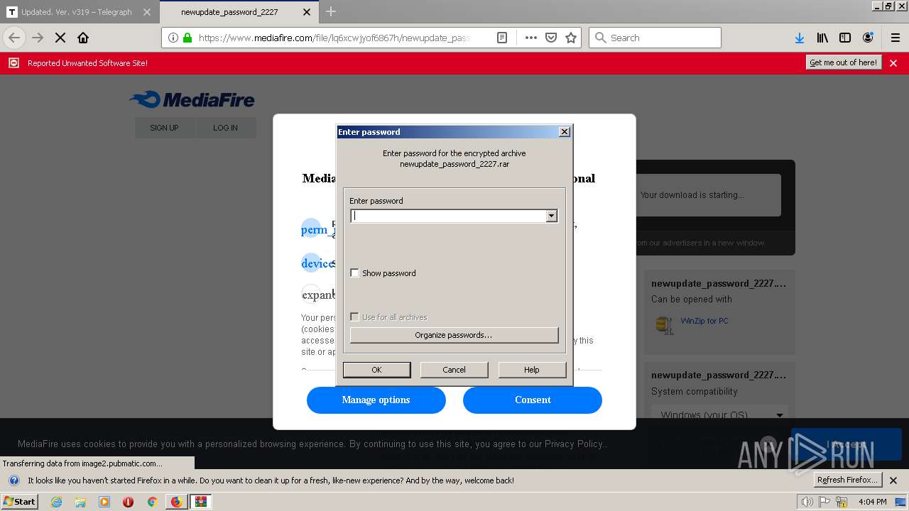Open page actions three-dots menu
This screenshot has width=909, height=511.
(x=531, y=38)
